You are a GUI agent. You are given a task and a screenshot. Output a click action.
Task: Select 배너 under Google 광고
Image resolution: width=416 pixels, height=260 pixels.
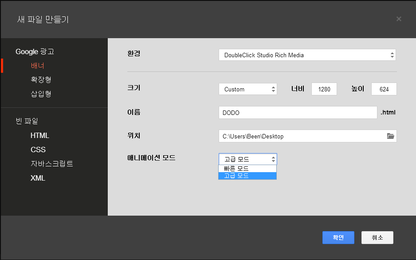coord(37,66)
